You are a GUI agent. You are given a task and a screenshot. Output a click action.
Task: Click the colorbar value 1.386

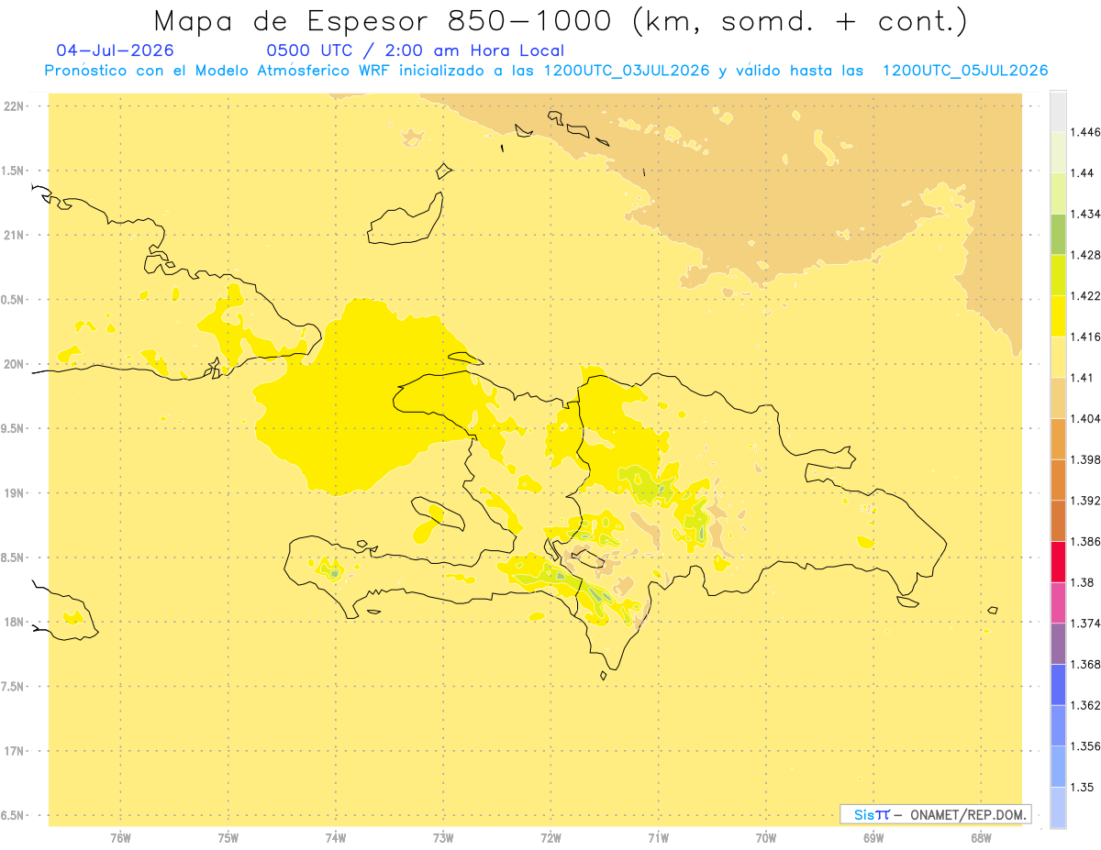click(1085, 542)
